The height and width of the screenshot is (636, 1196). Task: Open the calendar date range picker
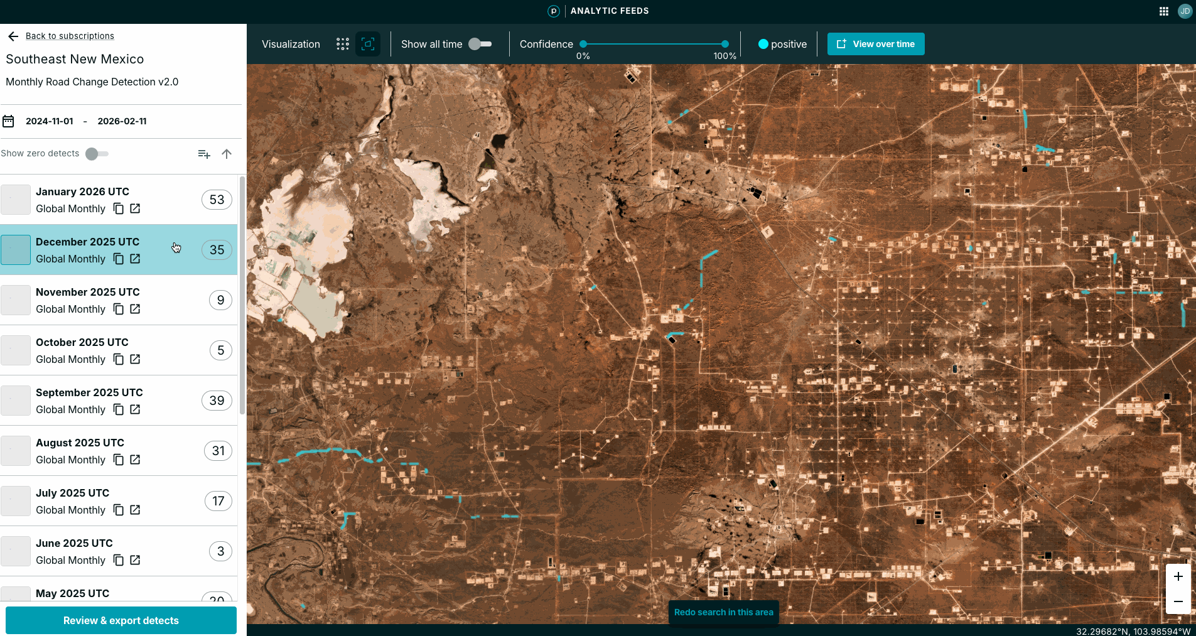(x=8, y=121)
